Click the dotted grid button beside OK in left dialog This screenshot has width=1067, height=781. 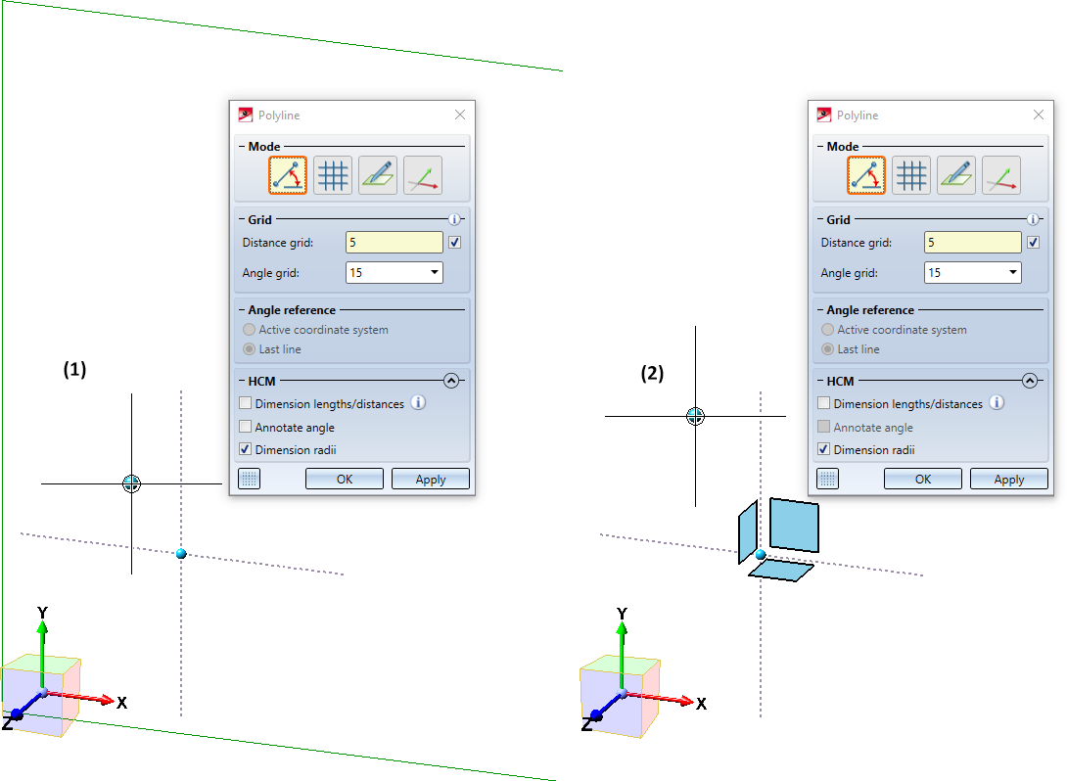[x=249, y=479]
